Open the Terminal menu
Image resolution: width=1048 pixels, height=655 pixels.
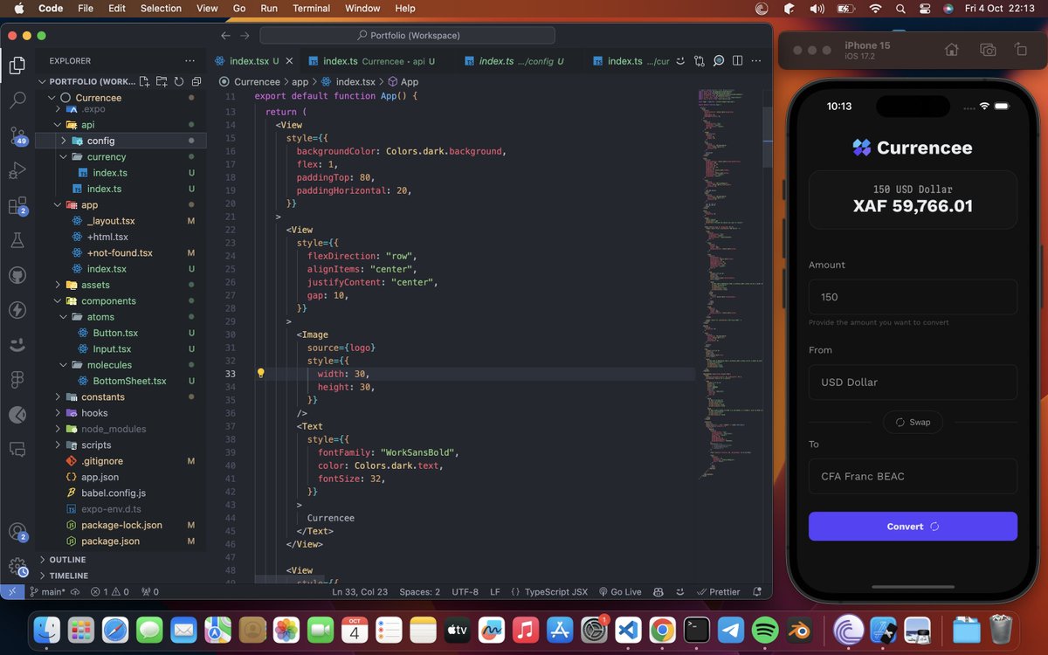[x=311, y=9]
